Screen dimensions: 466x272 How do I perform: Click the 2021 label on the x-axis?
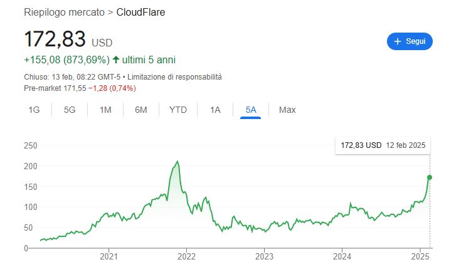point(109,256)
